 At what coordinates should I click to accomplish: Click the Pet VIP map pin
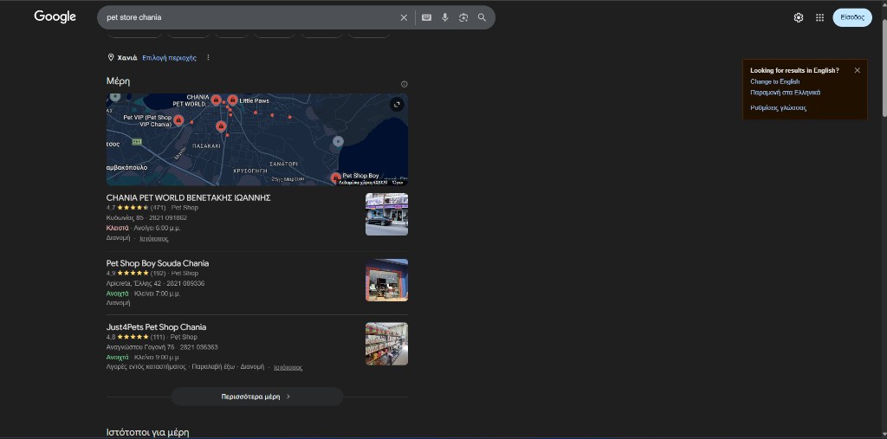tap(178, 120)
